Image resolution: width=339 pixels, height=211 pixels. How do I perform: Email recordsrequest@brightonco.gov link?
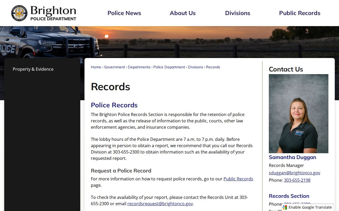[160, 204]
